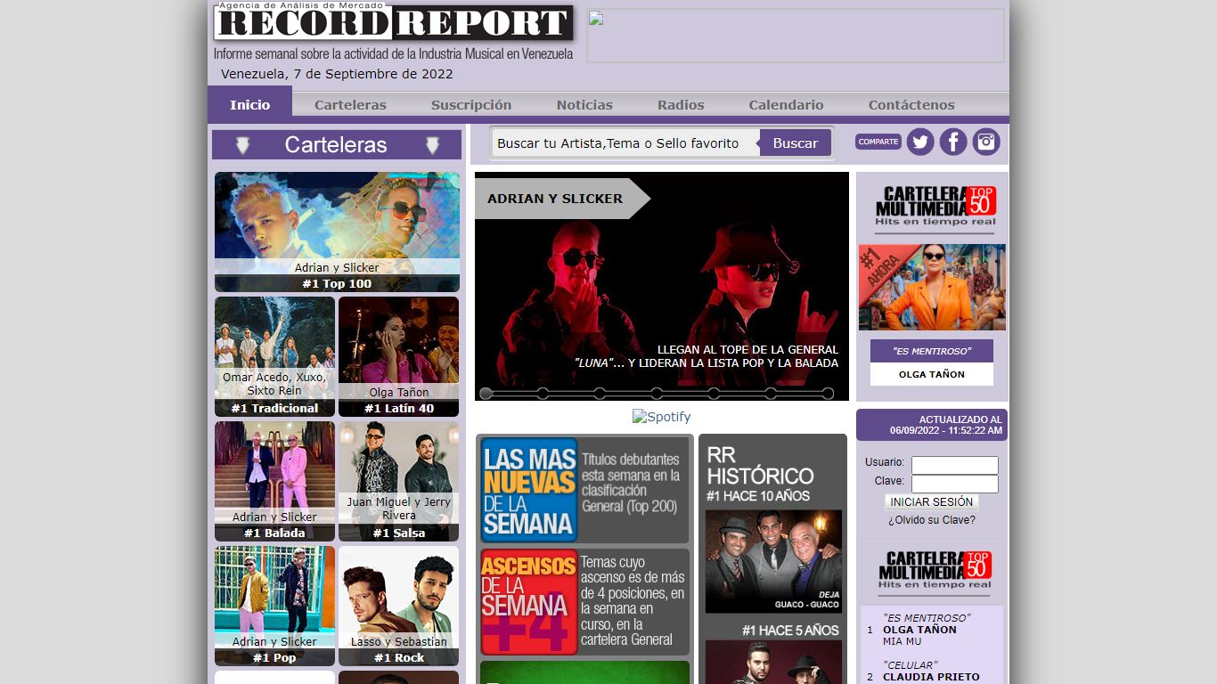
Task: Click the Usuario input field
Action: (x=955, y=465)
